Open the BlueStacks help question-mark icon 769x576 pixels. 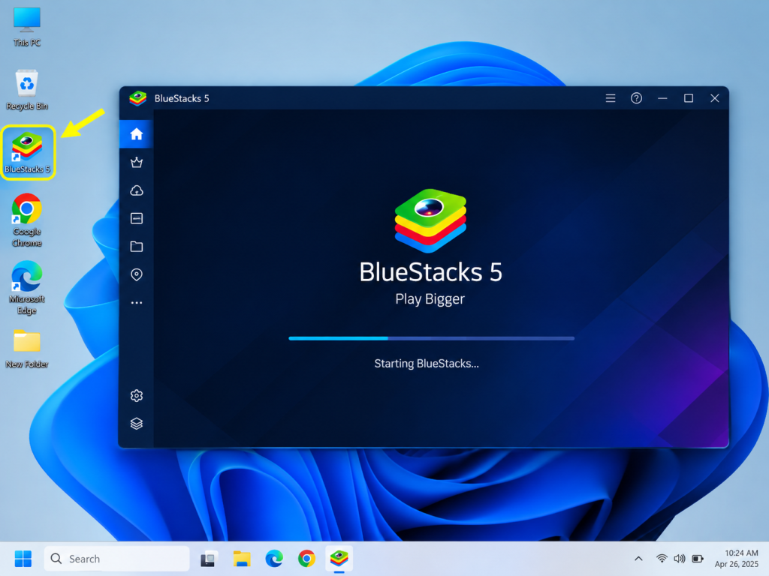pos(636,98)
